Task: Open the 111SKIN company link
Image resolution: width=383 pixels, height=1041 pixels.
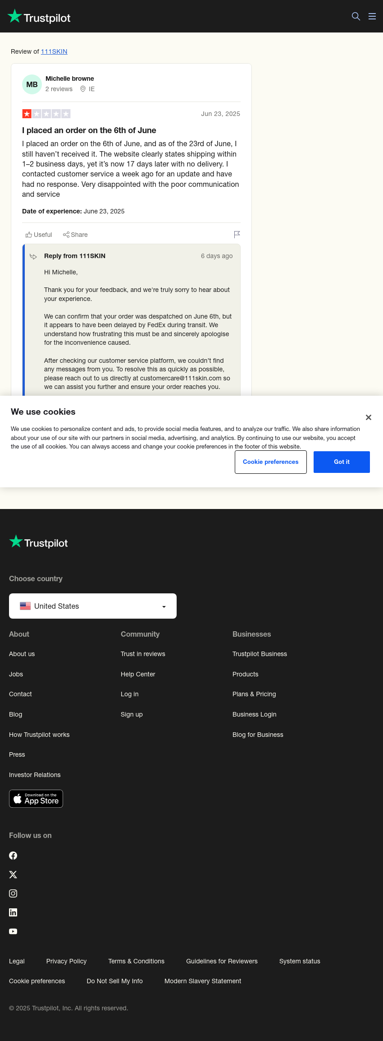Action: coord(54,51)
